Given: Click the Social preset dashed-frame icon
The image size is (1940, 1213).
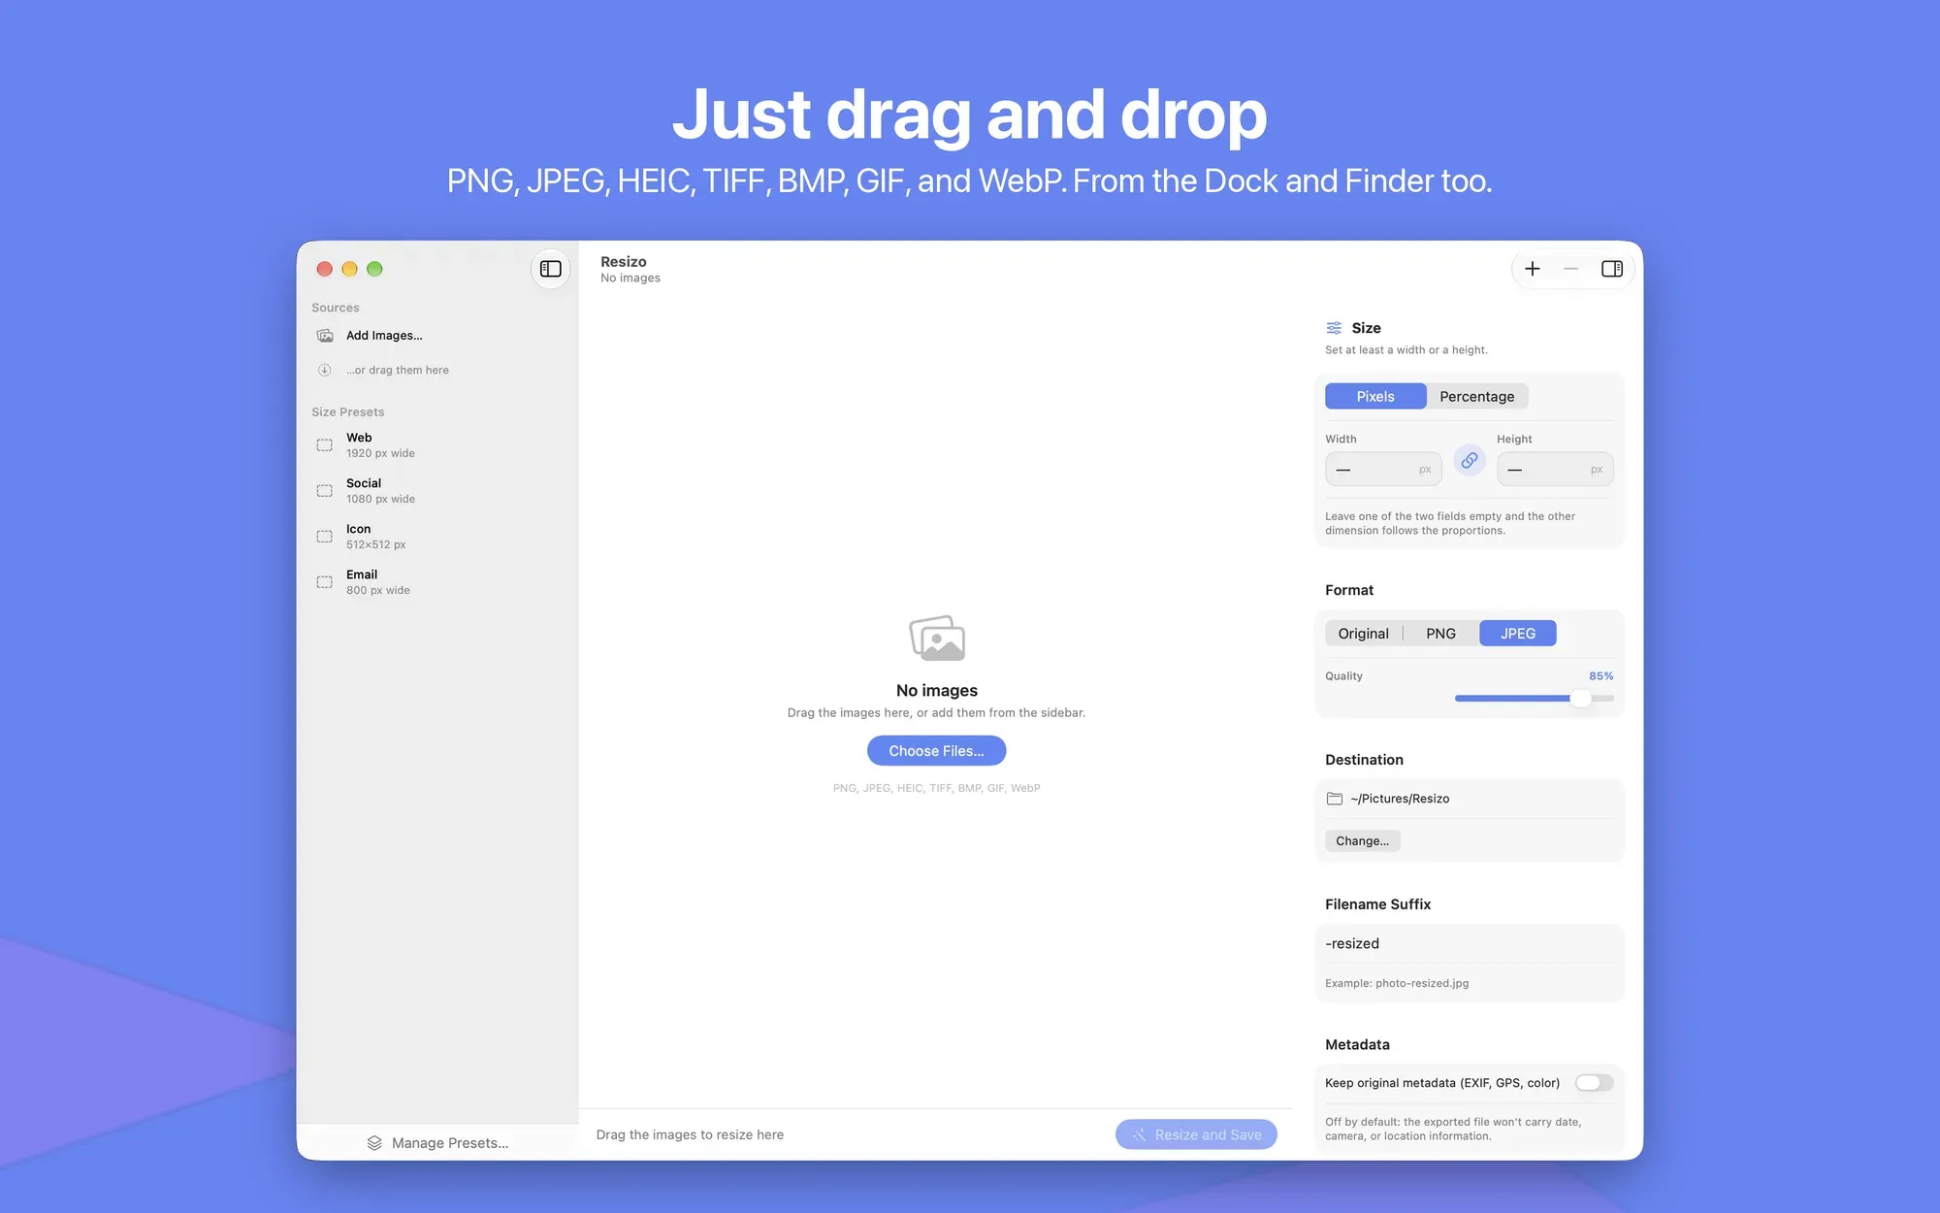Looking at the screenshot, I should 325,491.
